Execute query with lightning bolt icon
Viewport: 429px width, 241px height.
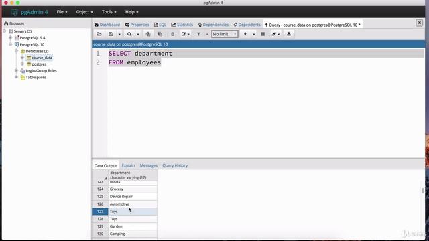(245, 34)
